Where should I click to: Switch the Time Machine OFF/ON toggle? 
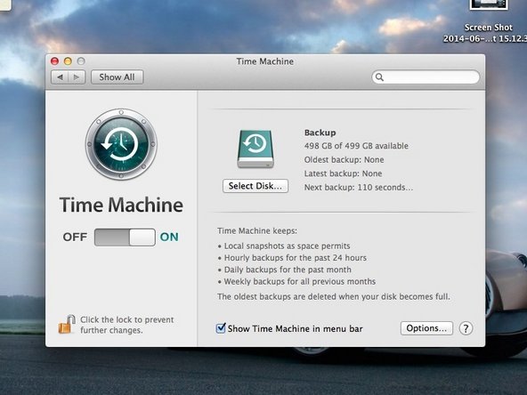click(125, 238)
